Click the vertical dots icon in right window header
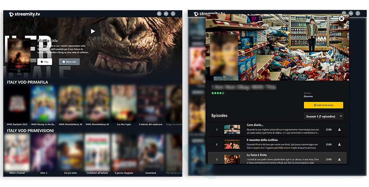 click(x=358, y=13)
